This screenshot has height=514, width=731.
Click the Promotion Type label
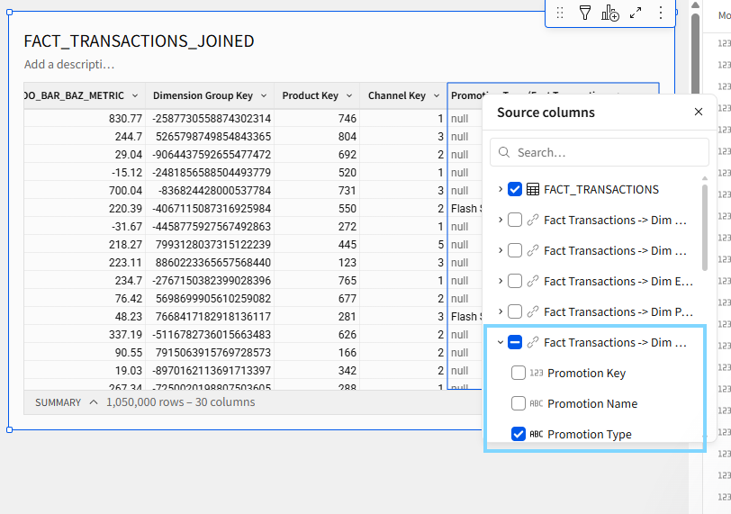point(590,434)
